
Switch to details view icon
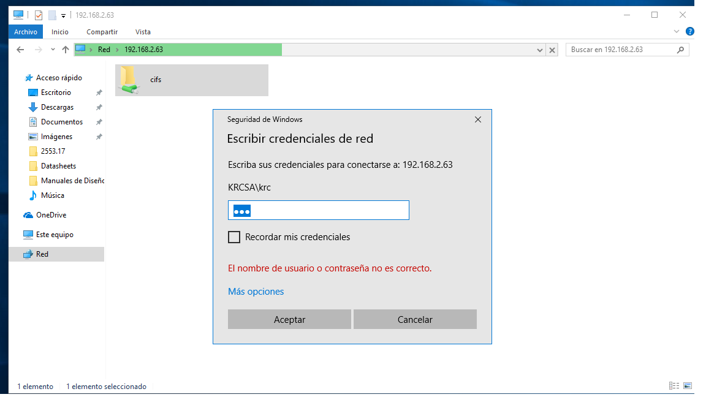click(674, 386)
